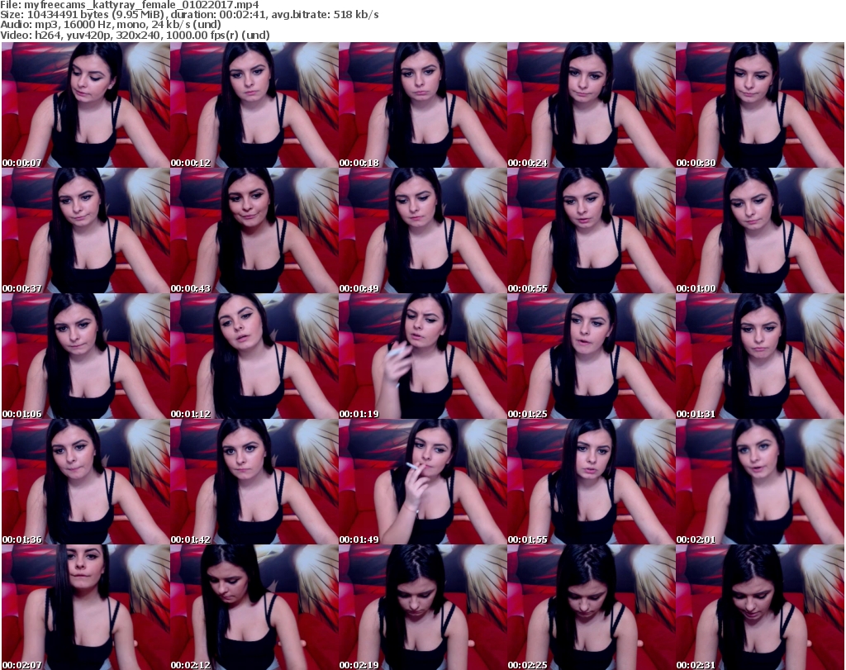Select the Audio mp3 16000 Hz line
This screenshot has height=670, width=846.
pyautogui.click(x=111, y=25)
